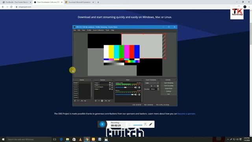
Task: Open Scene Collection menu in OBS
Action: point(98,30)
